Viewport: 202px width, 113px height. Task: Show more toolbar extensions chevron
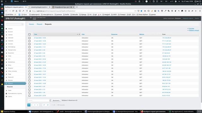click(x=196, y=11)
